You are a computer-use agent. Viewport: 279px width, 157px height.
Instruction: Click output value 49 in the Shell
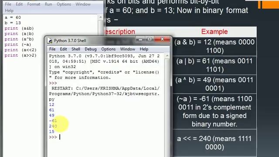pos(51,115)
